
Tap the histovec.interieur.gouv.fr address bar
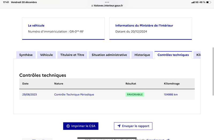point(107,6)
